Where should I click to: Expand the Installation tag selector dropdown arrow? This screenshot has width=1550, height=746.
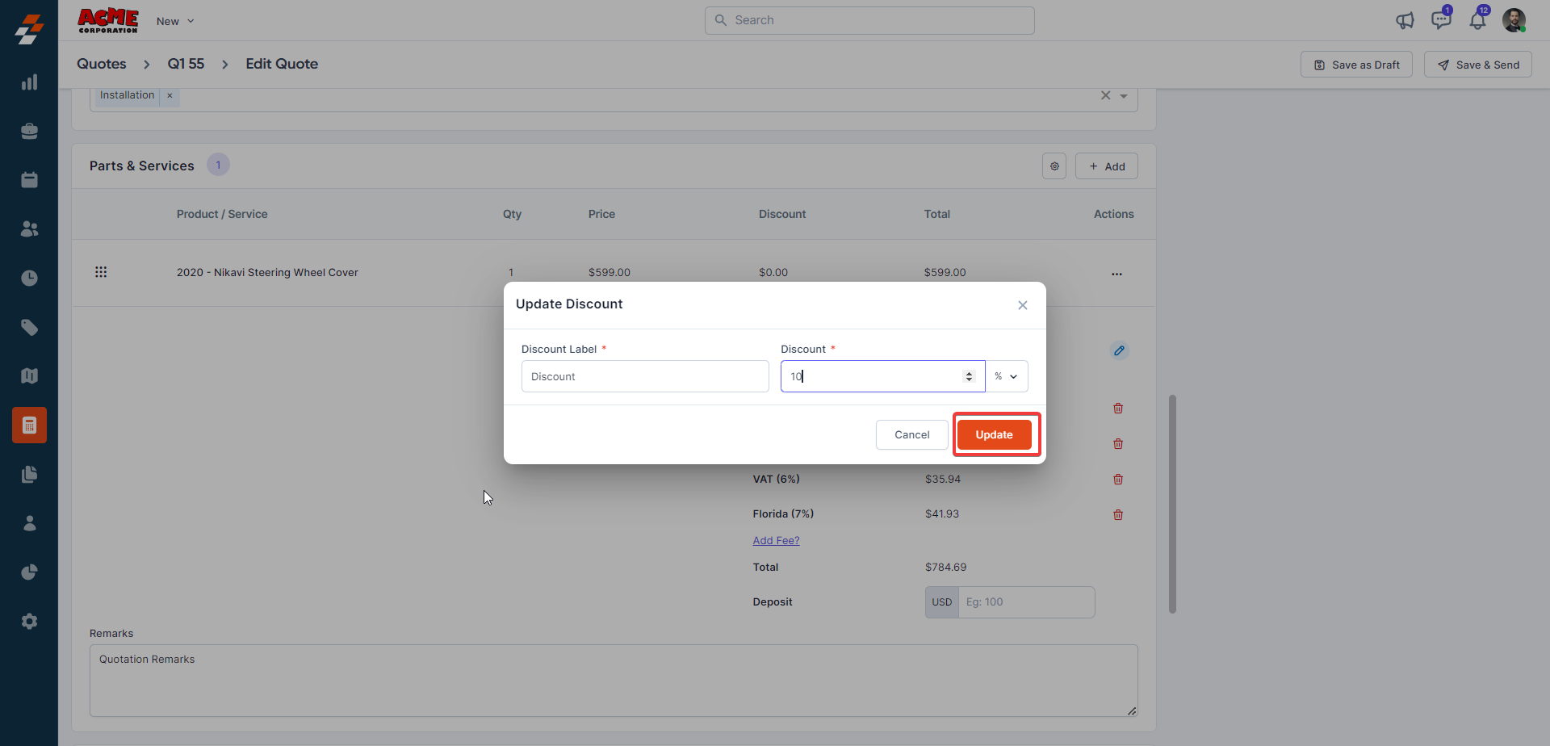point(1124,96)
